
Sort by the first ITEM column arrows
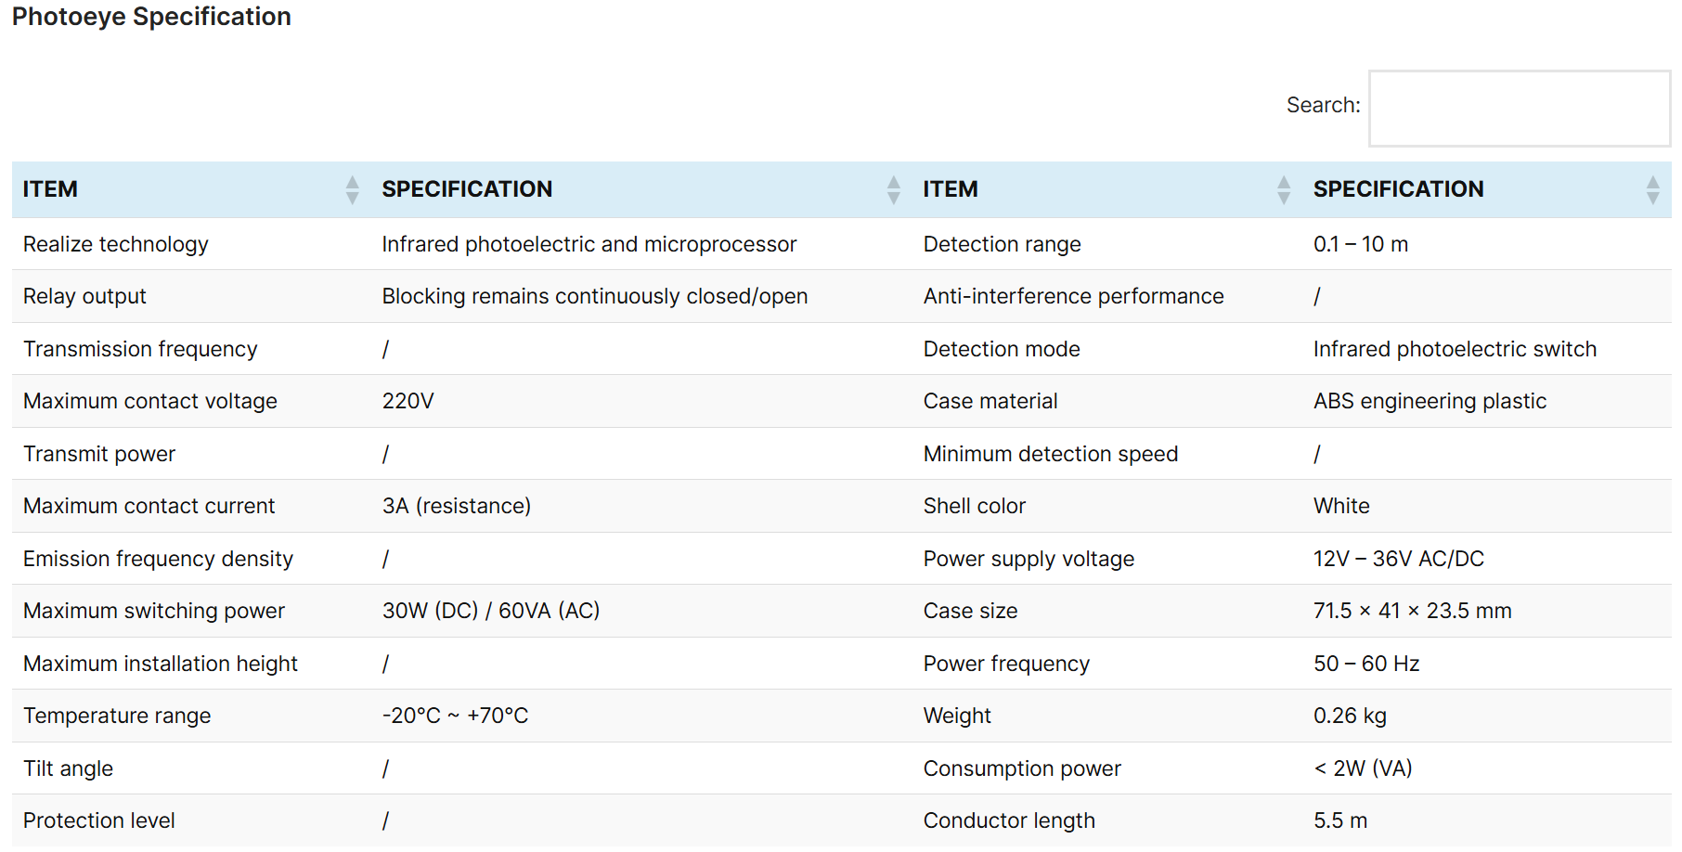coord(352,189)
